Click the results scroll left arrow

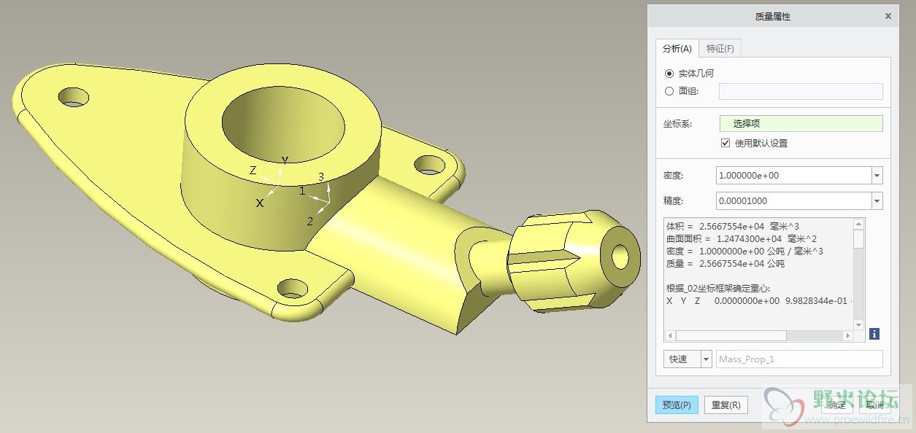669,336
